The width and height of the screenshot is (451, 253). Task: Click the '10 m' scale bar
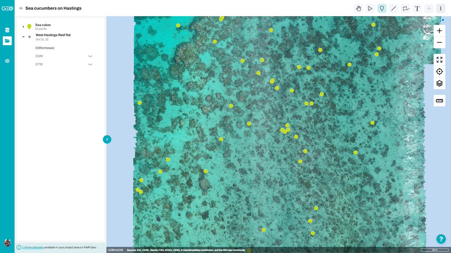pos(434,250)
